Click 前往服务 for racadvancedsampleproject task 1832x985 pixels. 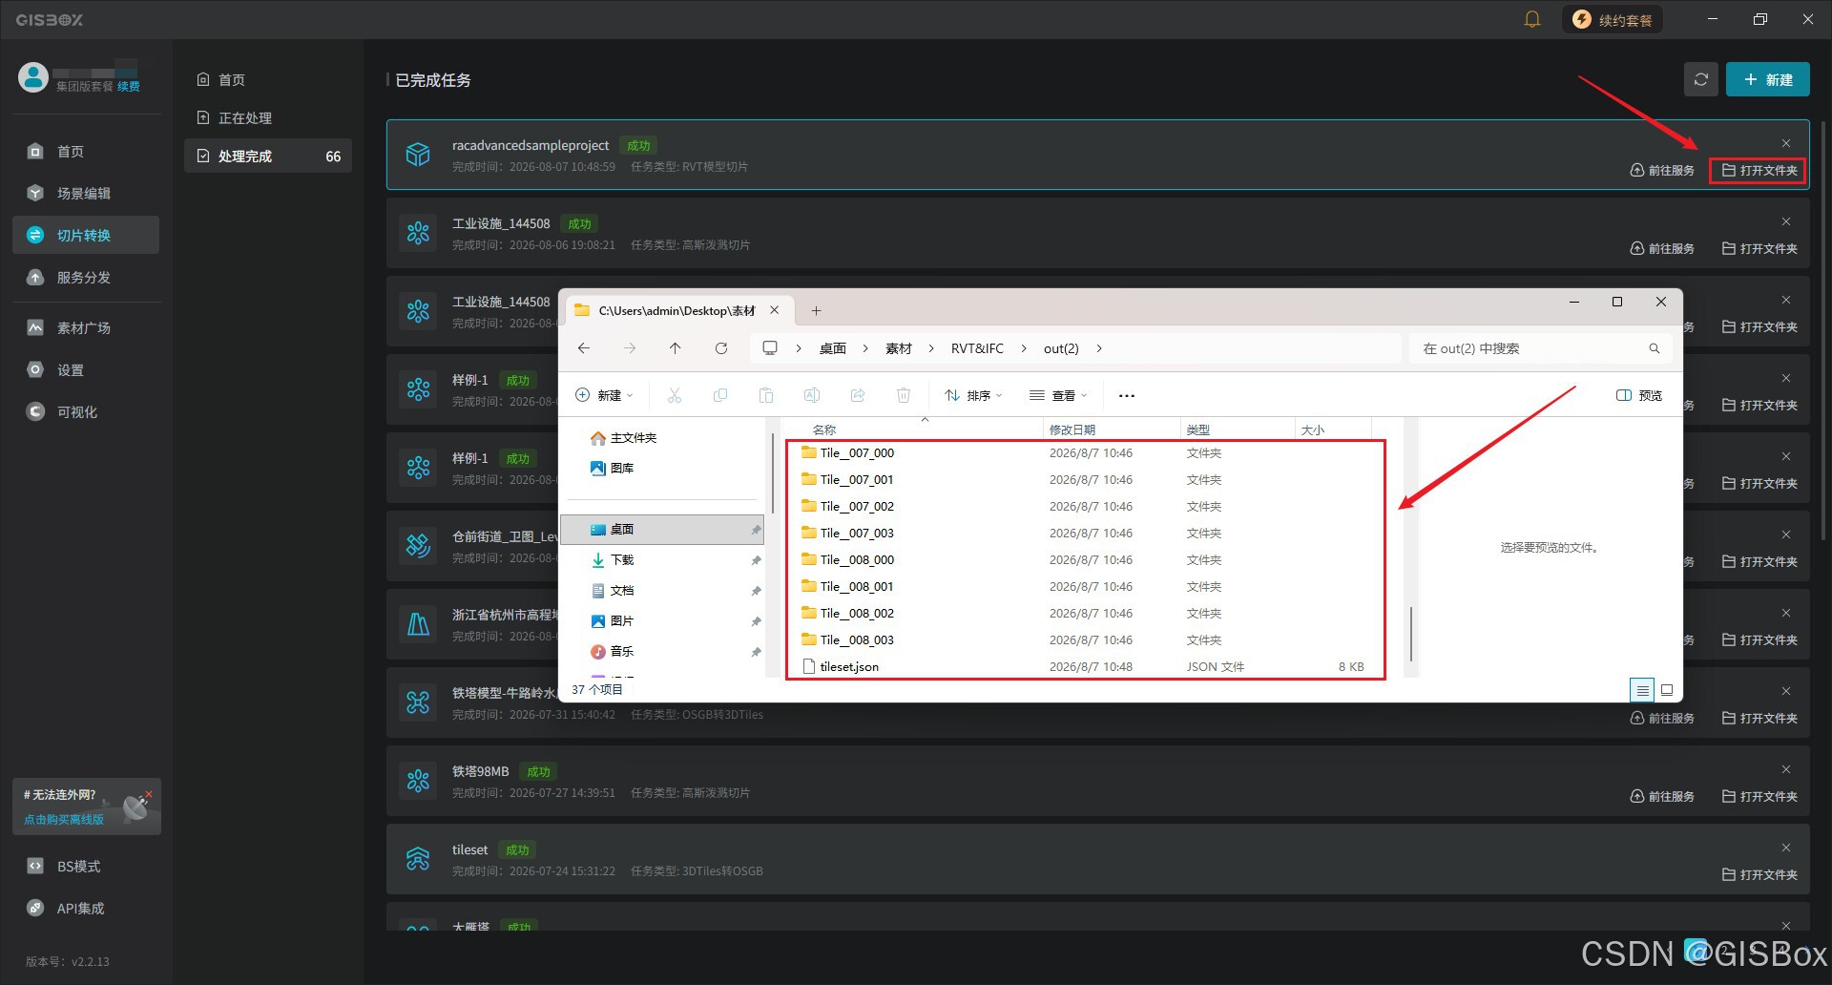(x=1662, y=171)
